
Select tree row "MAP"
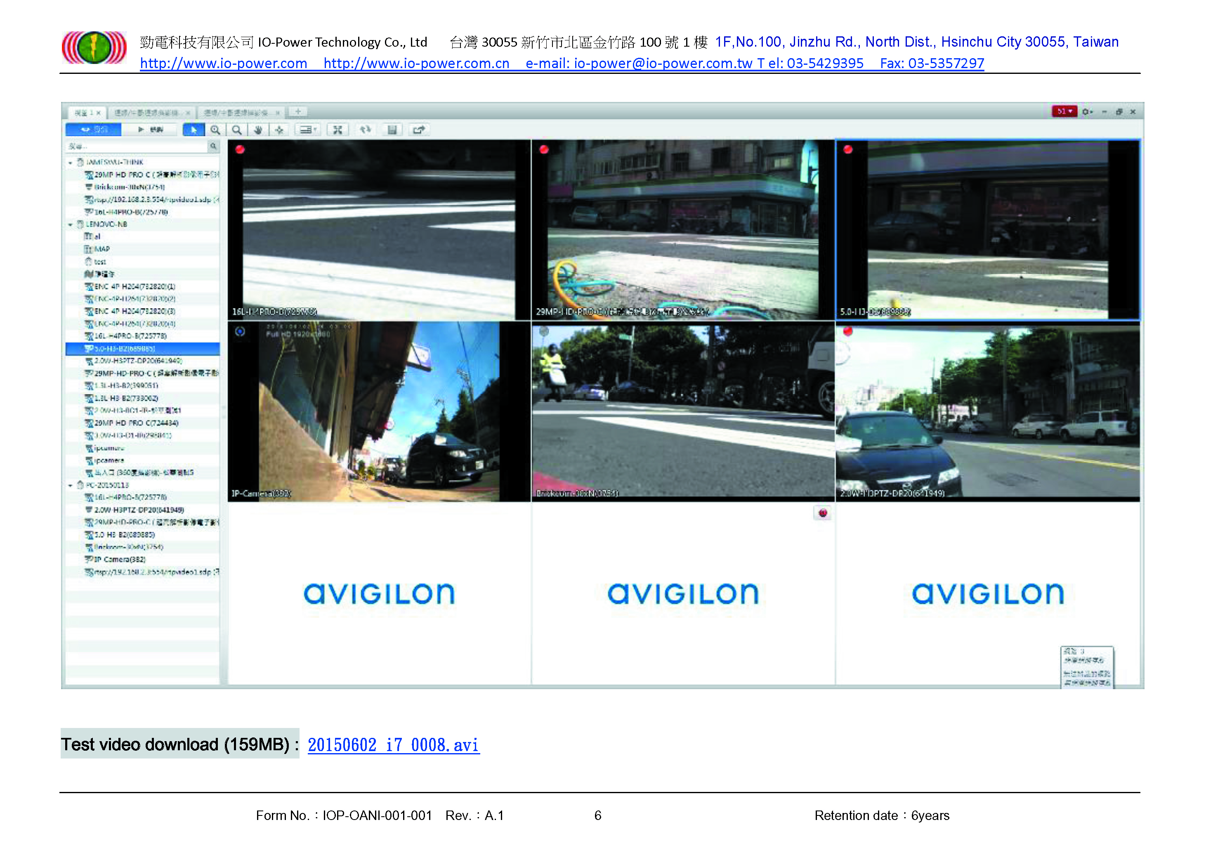pos(142,249)
